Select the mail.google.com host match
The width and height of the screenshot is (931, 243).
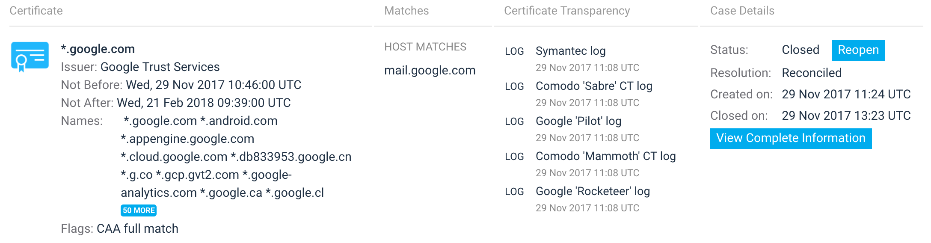point(430,70)
